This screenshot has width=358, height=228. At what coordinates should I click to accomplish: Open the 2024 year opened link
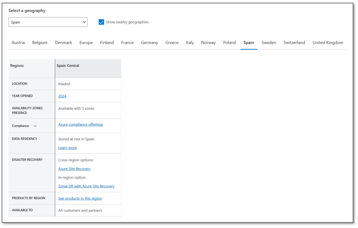tap(62, 96)
